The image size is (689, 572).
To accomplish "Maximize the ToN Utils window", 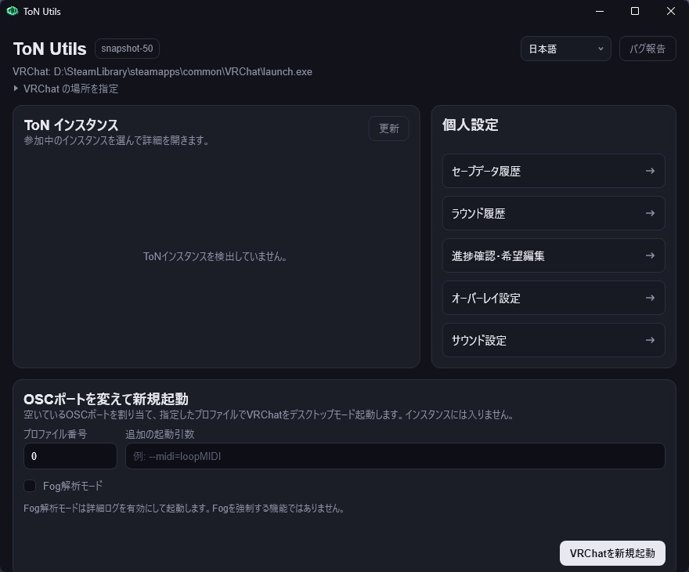I will point(635,11).
